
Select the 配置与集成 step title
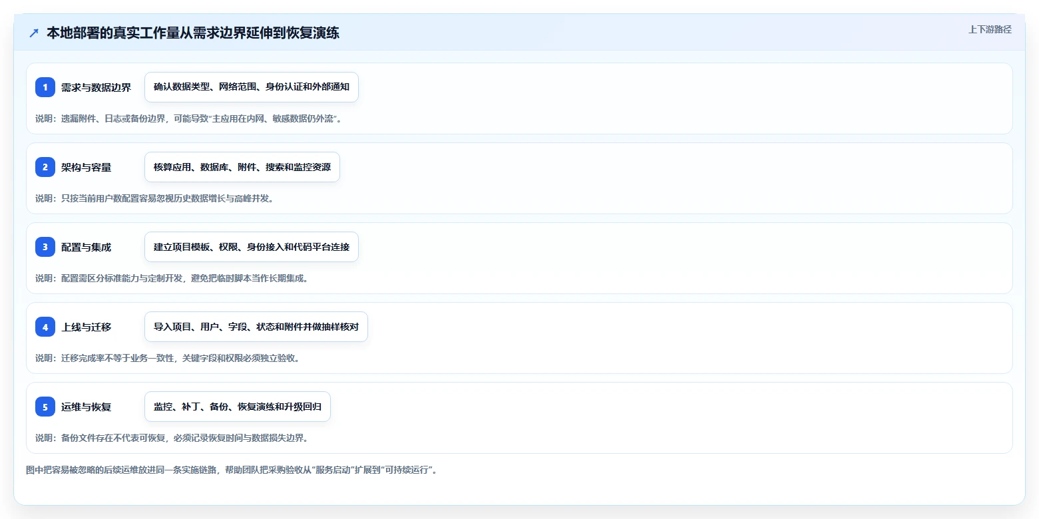pyautogui.click(x=86, y=247)
